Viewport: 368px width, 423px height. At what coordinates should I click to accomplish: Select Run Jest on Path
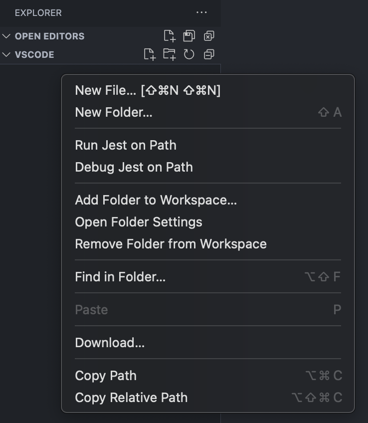point(208,145)
